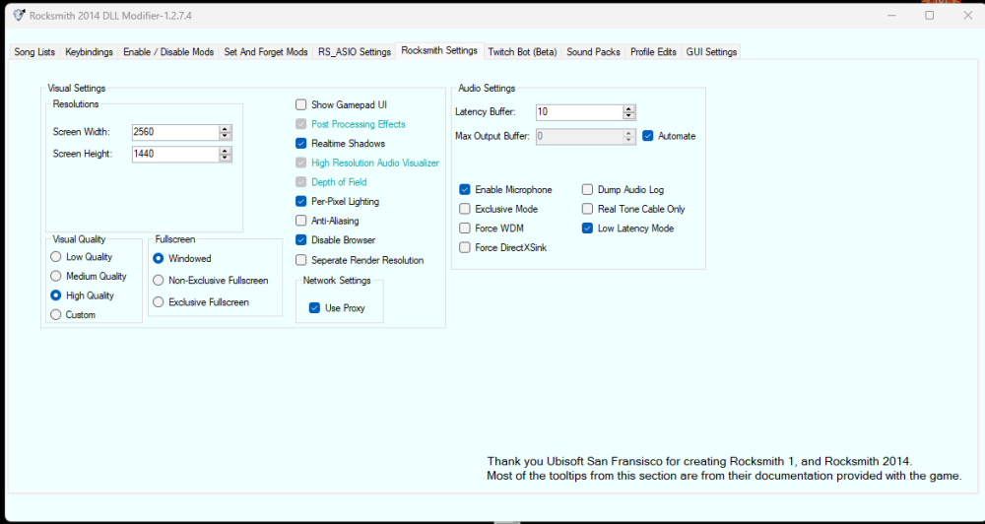Increase Latency Buffer with up arrow
This screenshot has width=985, height=524.
coord(628,108)
